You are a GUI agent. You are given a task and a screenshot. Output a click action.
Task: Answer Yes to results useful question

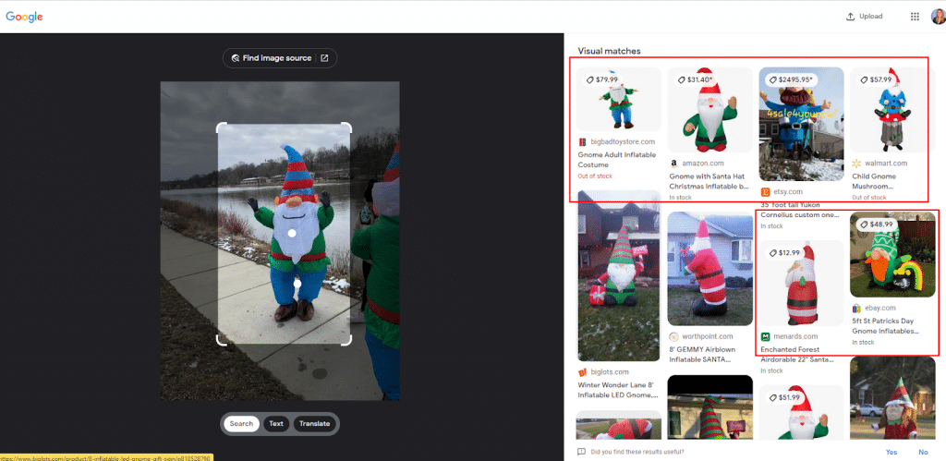891,452
